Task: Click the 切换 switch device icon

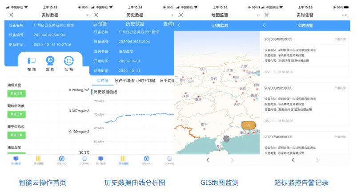Action: (x=68, y=61)
